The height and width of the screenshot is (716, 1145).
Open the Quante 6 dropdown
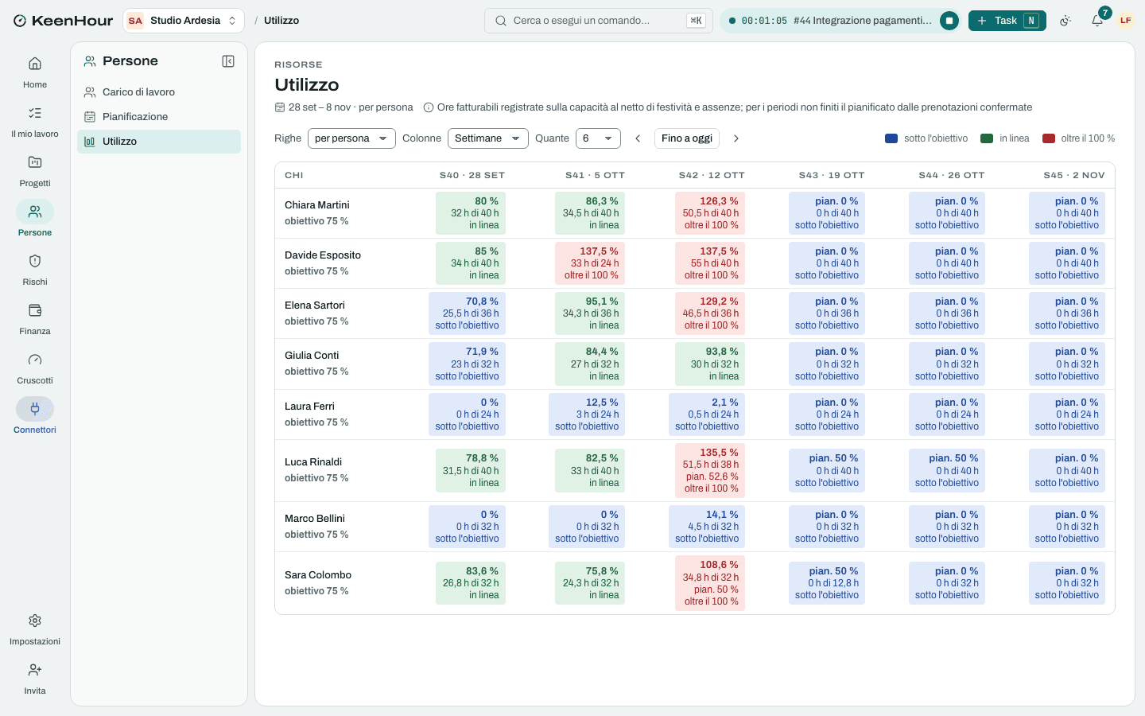point(598,138)
